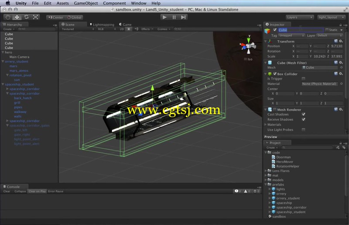Start Play mode
Screen dimensions: 349x225
click(164, 17)
